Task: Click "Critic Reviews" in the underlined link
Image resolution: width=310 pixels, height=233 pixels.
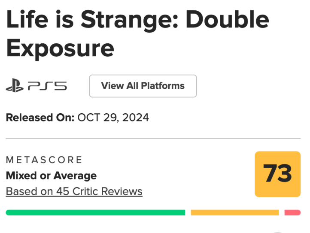Action: click(109, 191)
